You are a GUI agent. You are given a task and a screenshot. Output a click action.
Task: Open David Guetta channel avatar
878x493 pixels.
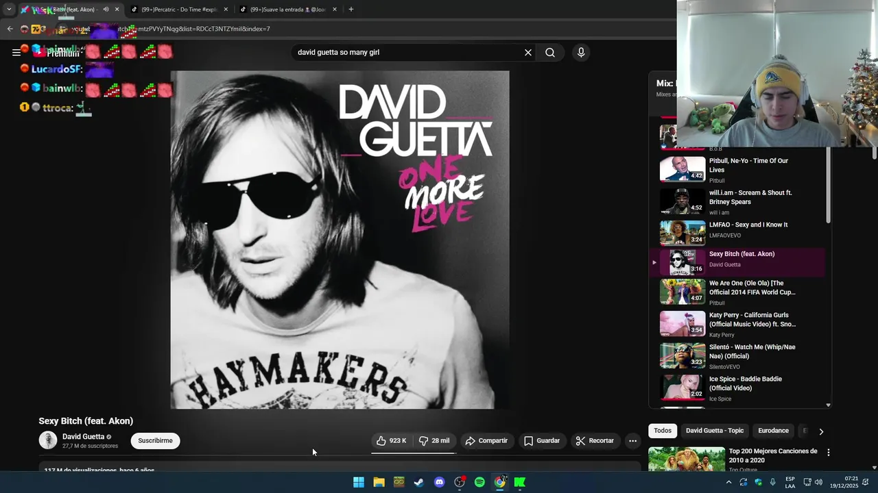pyautogui.click(x=48, y=440)
